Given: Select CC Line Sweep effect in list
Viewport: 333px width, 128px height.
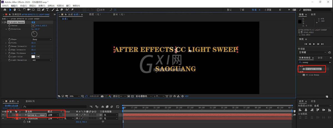Looking at the screenshot, I should [x=312, y=75].
